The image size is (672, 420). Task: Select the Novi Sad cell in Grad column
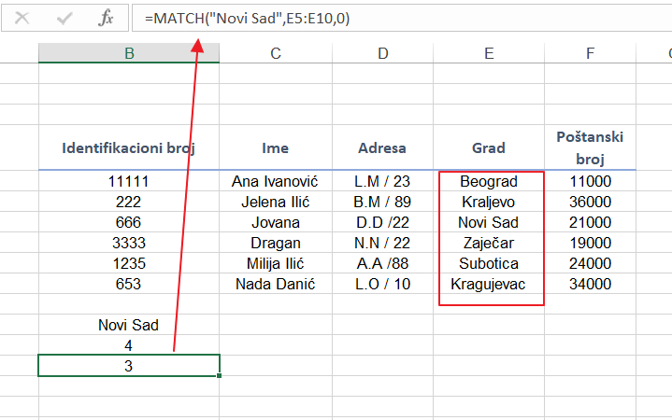click(x=489, y=222)
